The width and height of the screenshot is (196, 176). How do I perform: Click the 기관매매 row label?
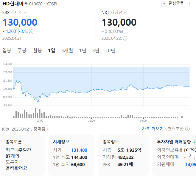[166, 164]
